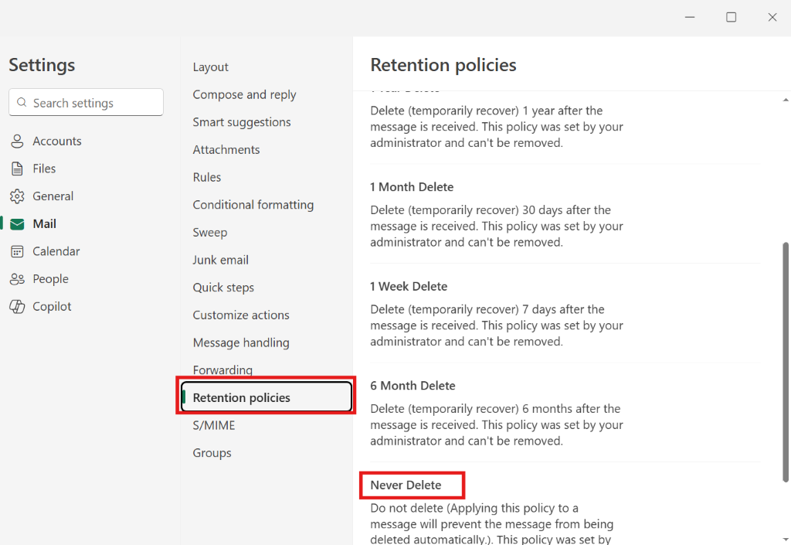Image resolution: width=791 pixels, height=545 pixels.
Task: Open the People settings icon
Action: (x=17, y=278)
